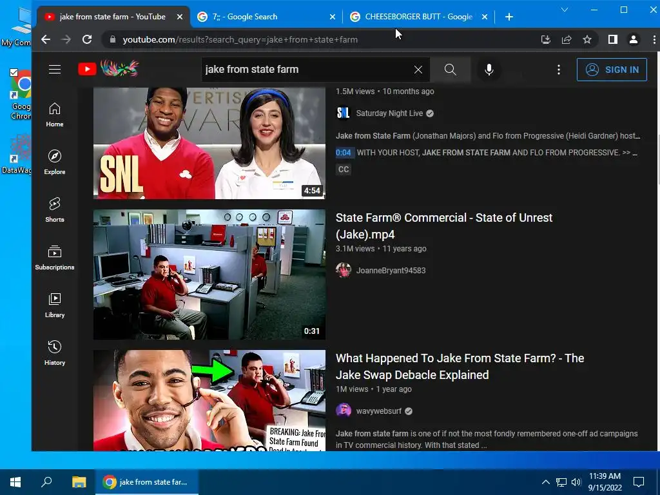This screenshot has height=495, width=660.
Task: Open Subscriptions in sidebar
Action: click(x=55, y=258)
